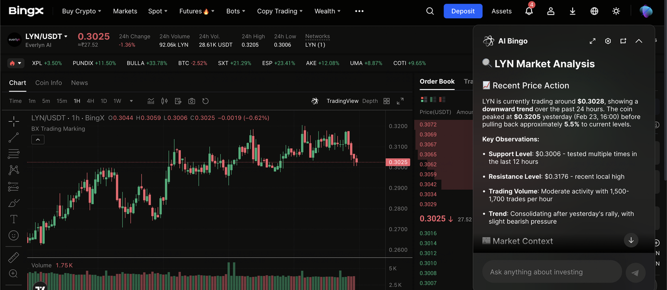This screenshot has width=667, height=290.
Task: Open the AI Bingo settings icon
Action: click(x=608, y=41)
